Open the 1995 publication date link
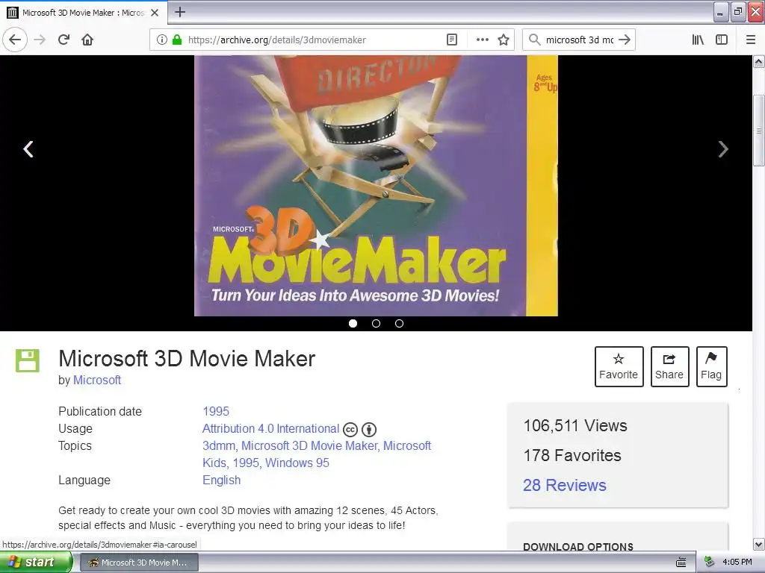The image size is (765, 573). click(x=216, y=411)
